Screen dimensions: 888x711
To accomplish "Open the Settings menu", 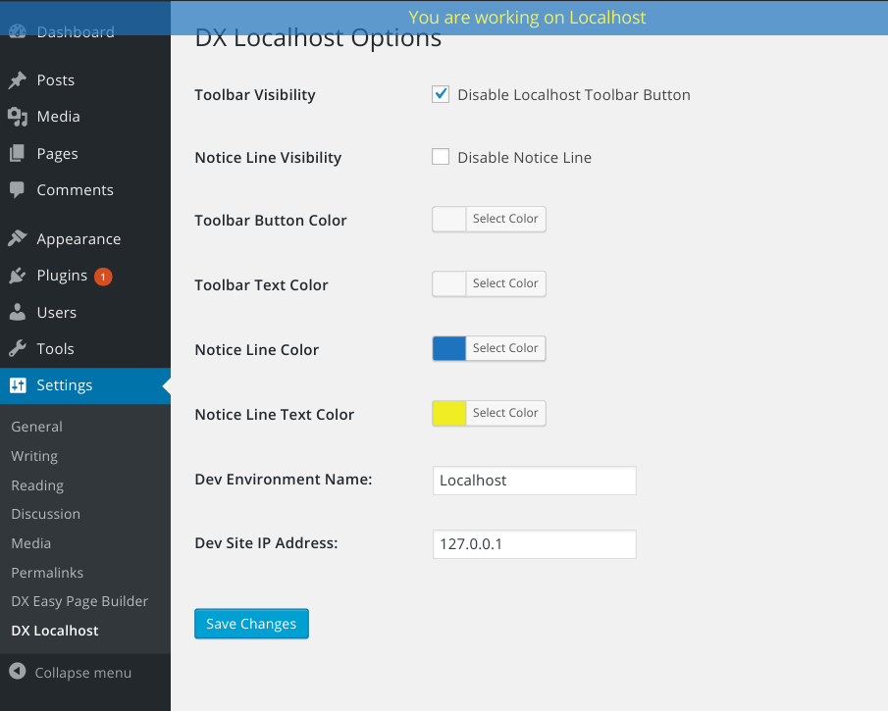I will coord(85,385).
